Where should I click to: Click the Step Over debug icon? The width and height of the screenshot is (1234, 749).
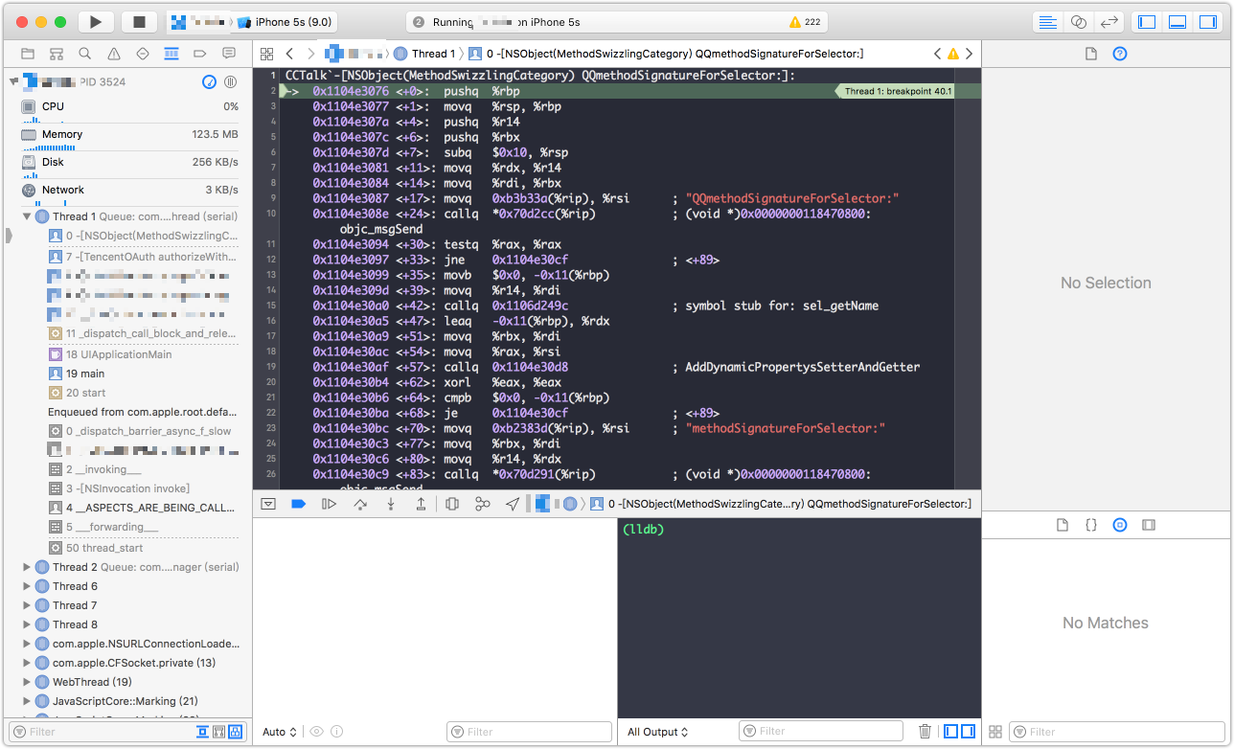pyautogui.click(x=360, y=504)
